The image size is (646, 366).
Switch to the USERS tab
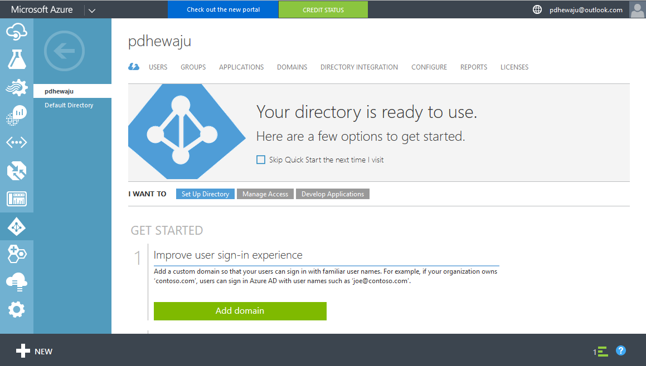coord(158,67)
